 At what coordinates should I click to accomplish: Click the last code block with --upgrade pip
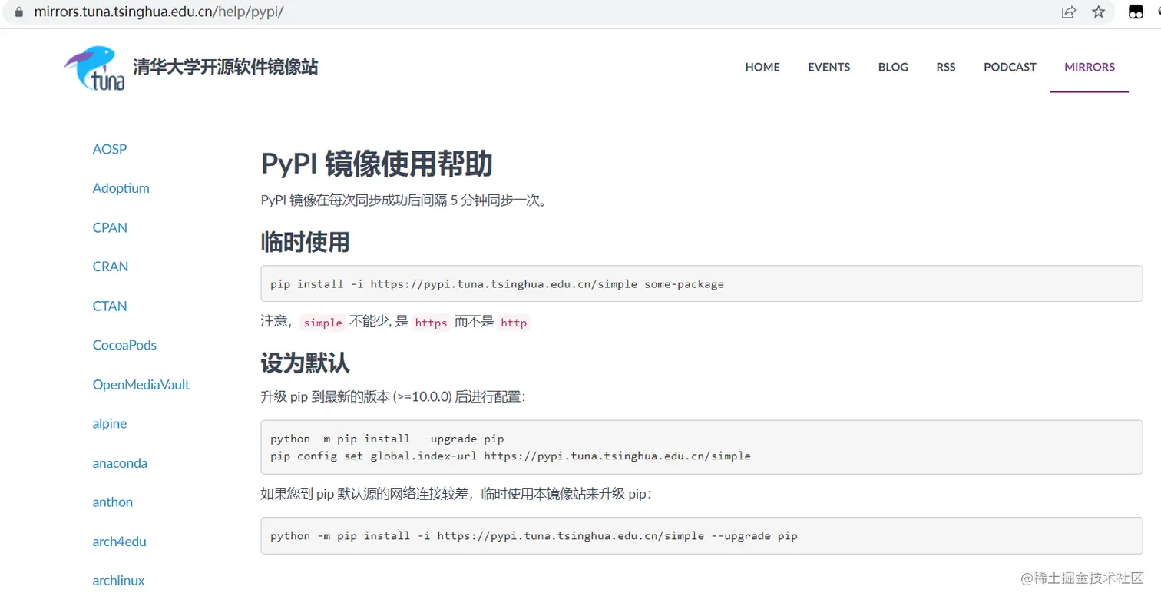click(701, 535)
